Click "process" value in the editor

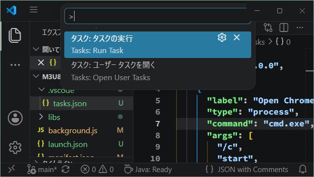point(271,112)
